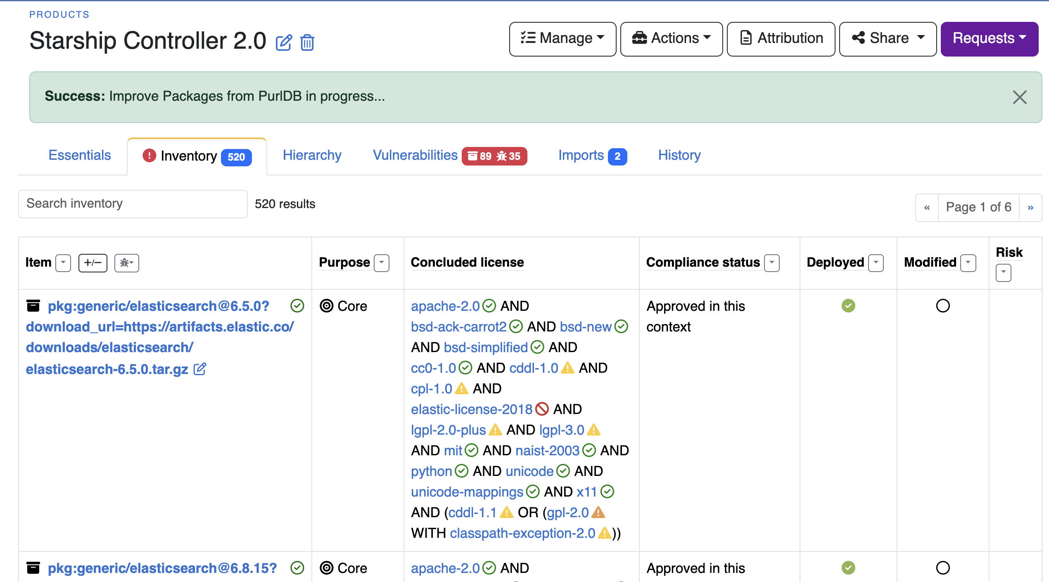Open the classpath-exception-2.0 license link
Image resolution: width=1049 pixels, height=582 pixels.
[522, 533]
